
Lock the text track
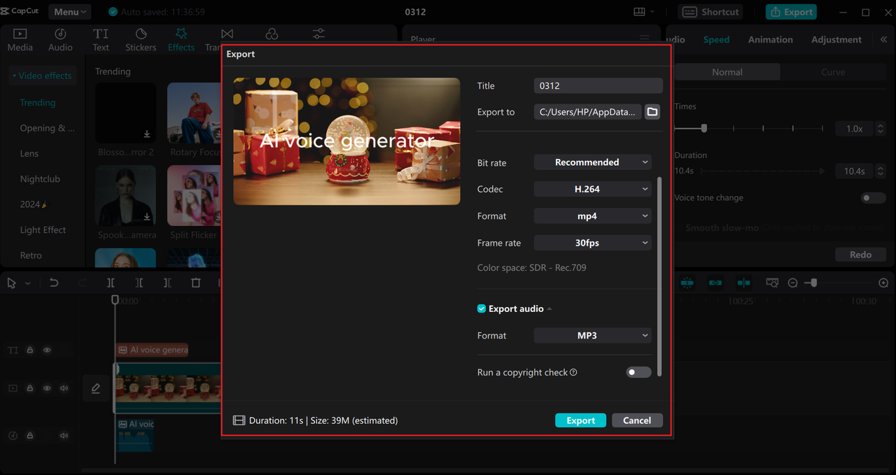pos(30,350)
